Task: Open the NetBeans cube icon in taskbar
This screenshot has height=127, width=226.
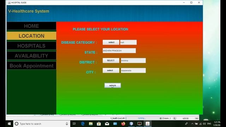Action: pyautogui.click(x=131, y=124)
